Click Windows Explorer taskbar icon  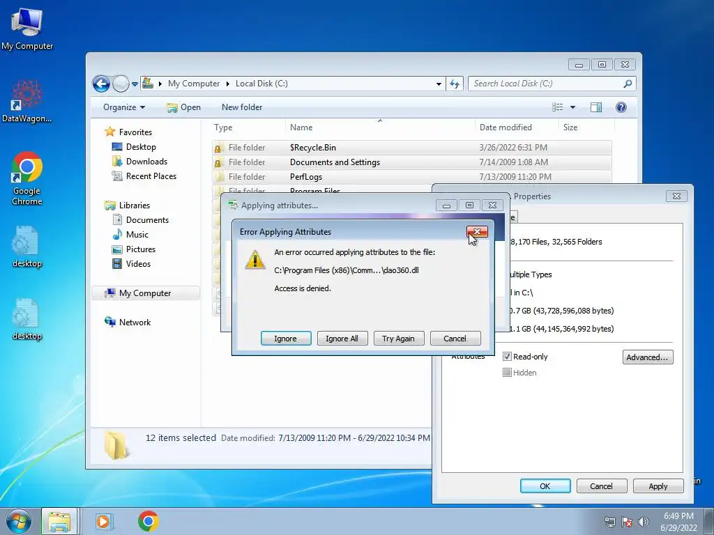[60, 521]
